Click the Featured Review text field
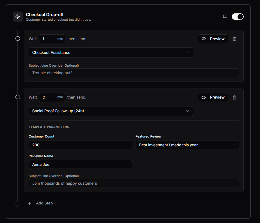Viewport: 260px width, 223px height. (x=187, y=145)
